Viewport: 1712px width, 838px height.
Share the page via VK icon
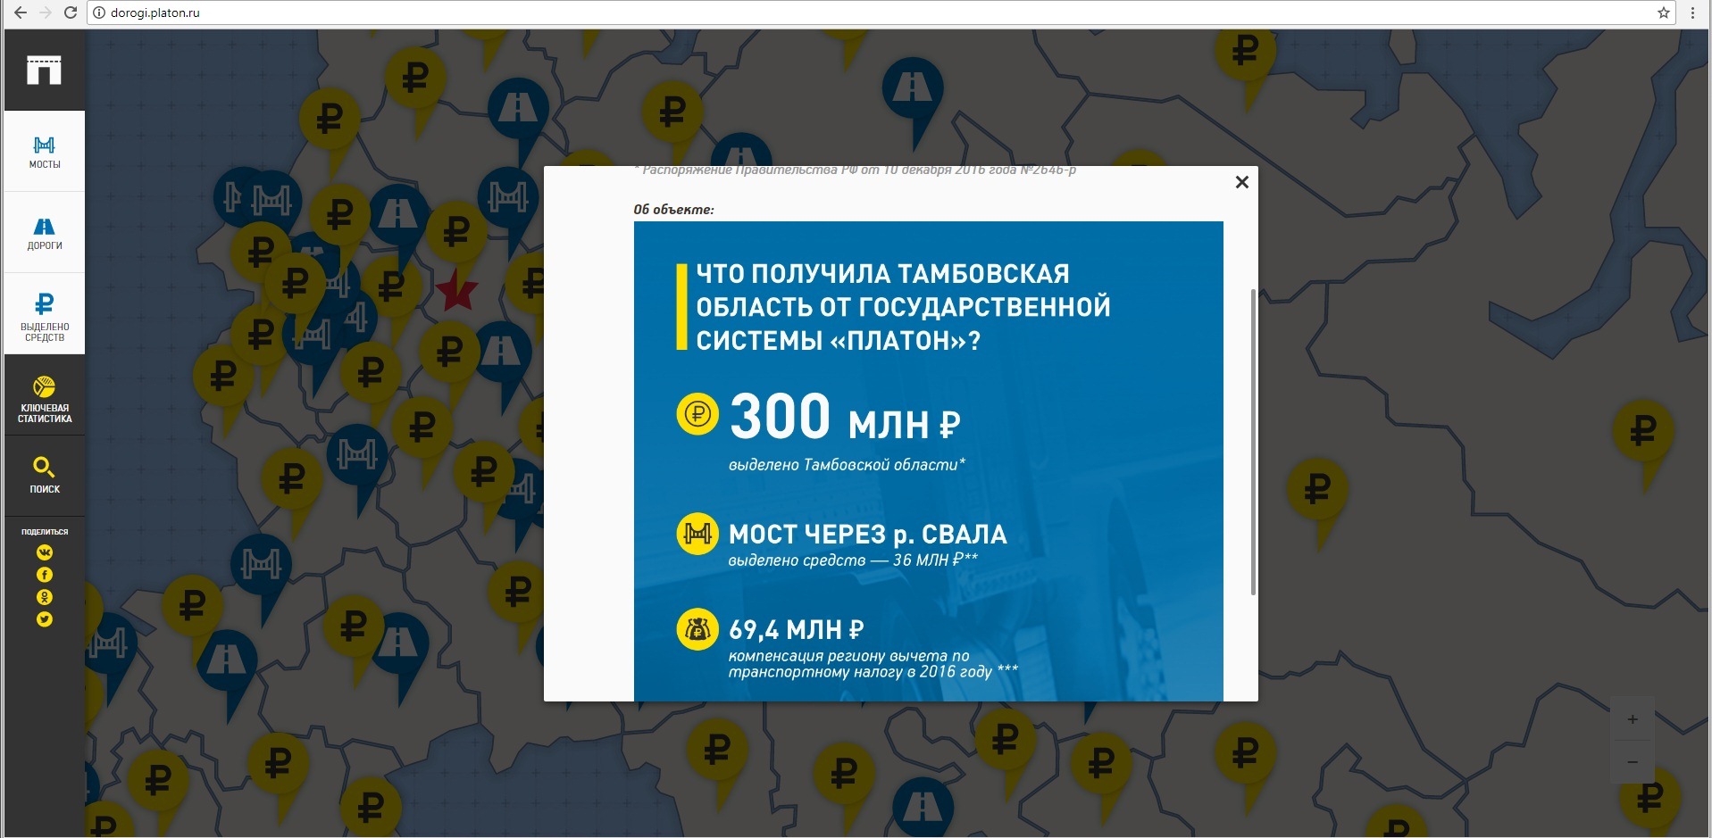pos(45,552)
